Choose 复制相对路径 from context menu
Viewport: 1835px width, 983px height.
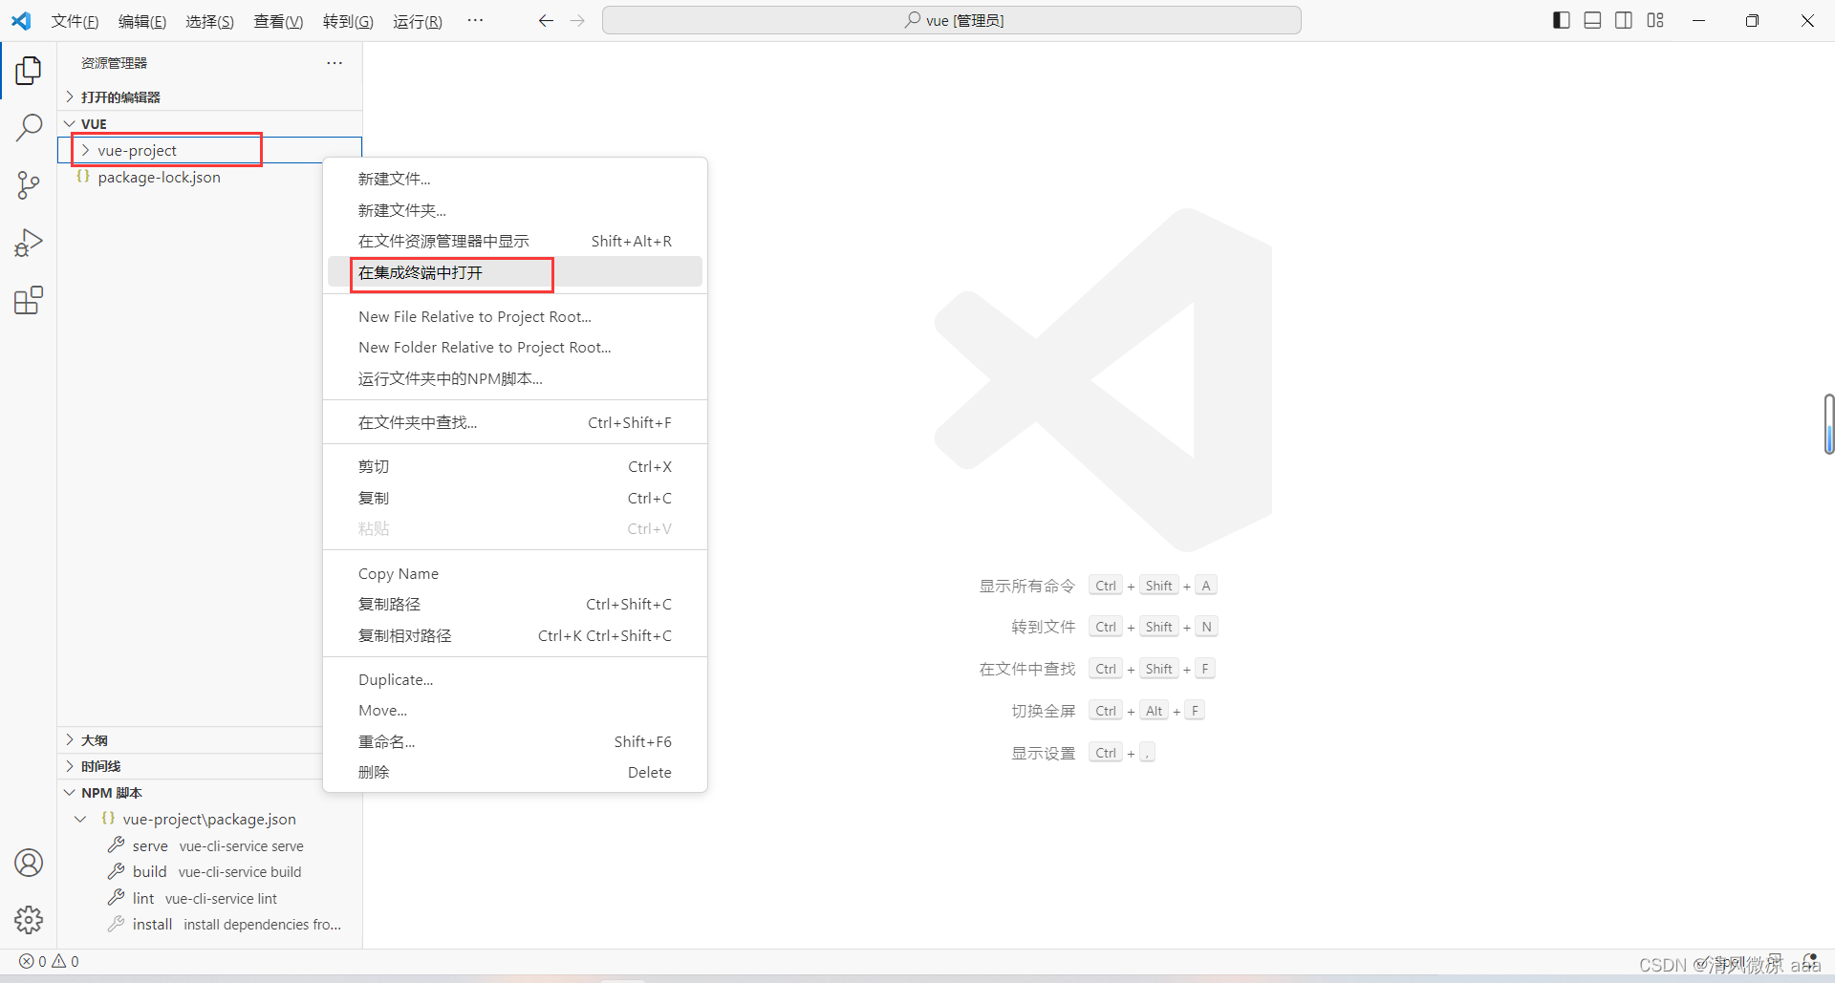(515, 635)
